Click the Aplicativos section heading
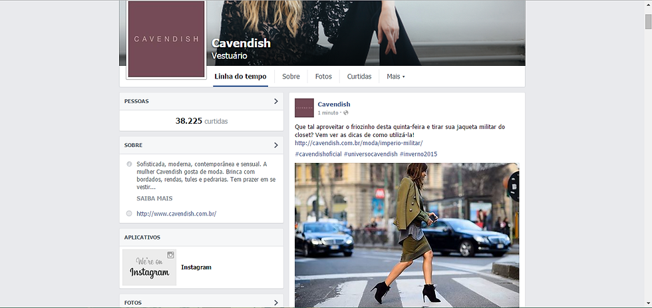Viewport: 652px width, 308px height. (142, 237)
